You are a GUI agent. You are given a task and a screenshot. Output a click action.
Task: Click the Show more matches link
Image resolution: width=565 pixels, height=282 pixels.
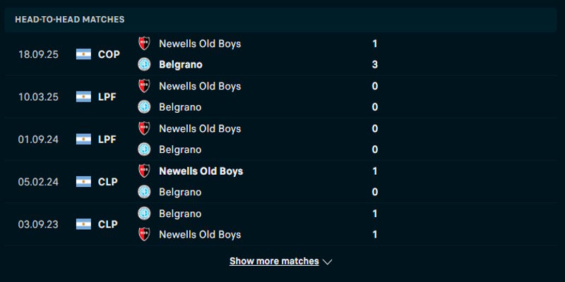pos(274,261)
